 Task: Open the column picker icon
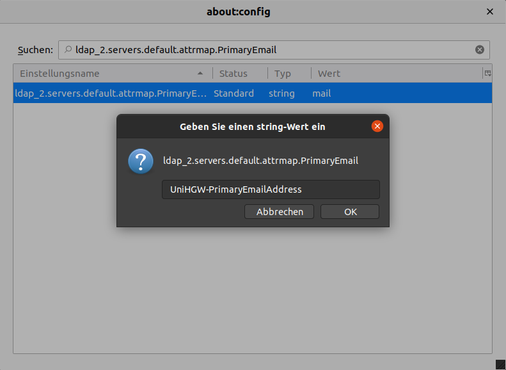(487, 73)
